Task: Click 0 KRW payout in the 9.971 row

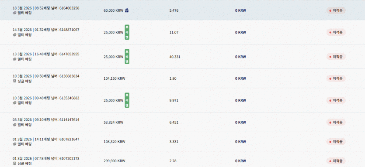Action: pyautogui.click(x=240, y=100)
